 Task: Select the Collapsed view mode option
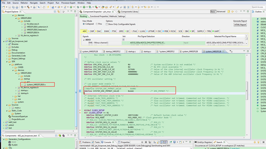(x=84, y=24)
